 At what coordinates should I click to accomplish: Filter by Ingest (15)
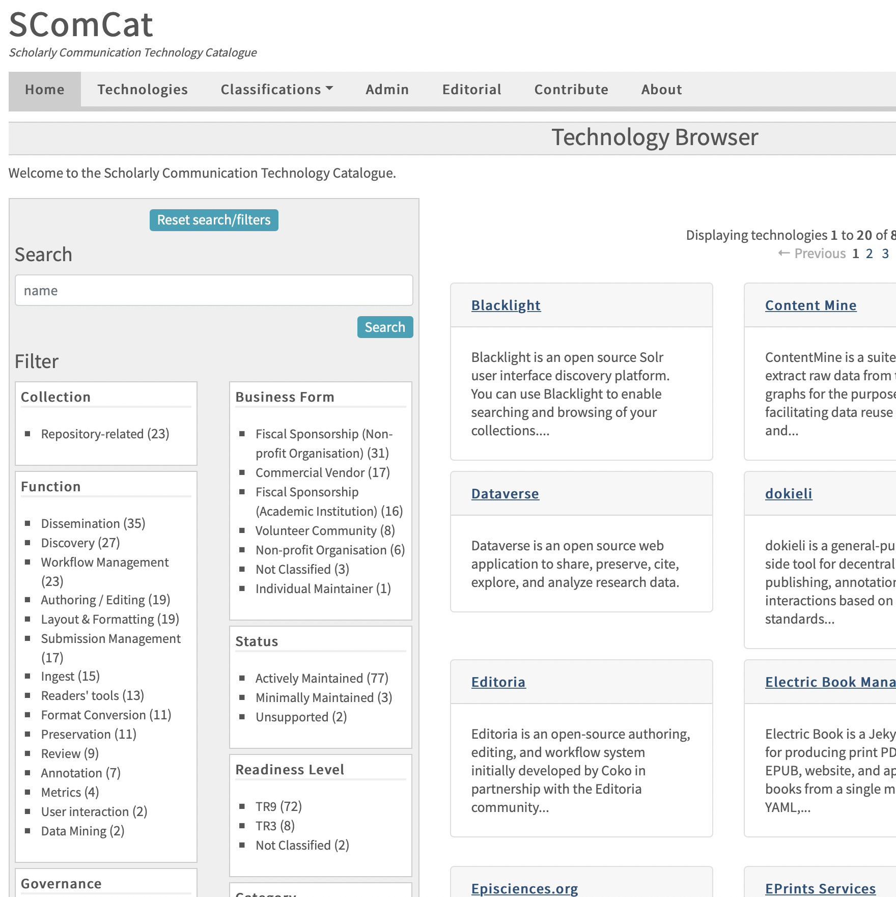[x=70, y=676]
